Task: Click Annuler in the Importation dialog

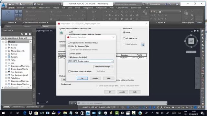Action: [x=122, y=92]
